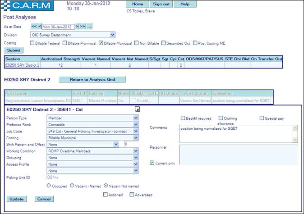Open the E0250 SRY District 2 link
This screenshot has height=214, width=304.
point(22,65)
